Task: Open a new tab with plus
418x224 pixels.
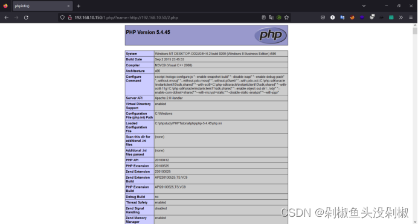Action: click(x=79, y=6)
